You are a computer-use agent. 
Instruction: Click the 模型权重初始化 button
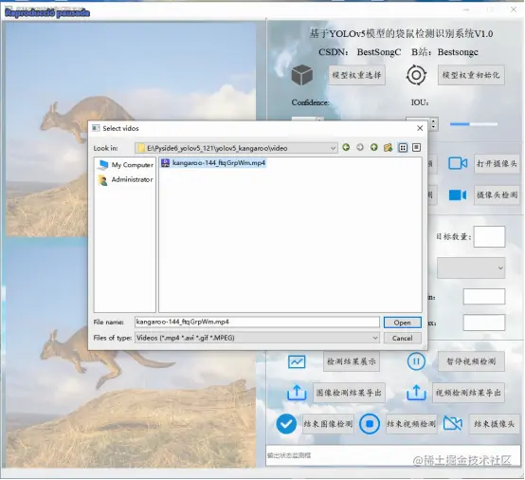[x=471, y=75]
